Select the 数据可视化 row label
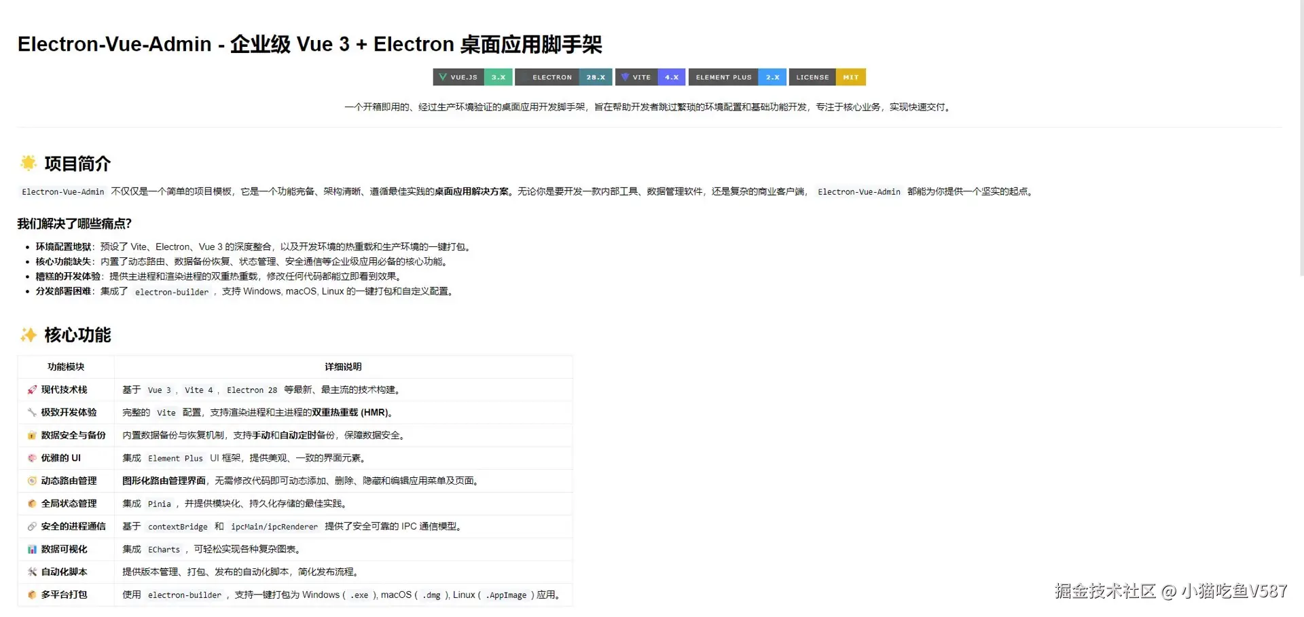The width and height of the screenshot is (1304, 617). click(64, 549)
